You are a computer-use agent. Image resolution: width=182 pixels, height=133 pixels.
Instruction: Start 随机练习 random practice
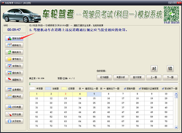point(14,52)
